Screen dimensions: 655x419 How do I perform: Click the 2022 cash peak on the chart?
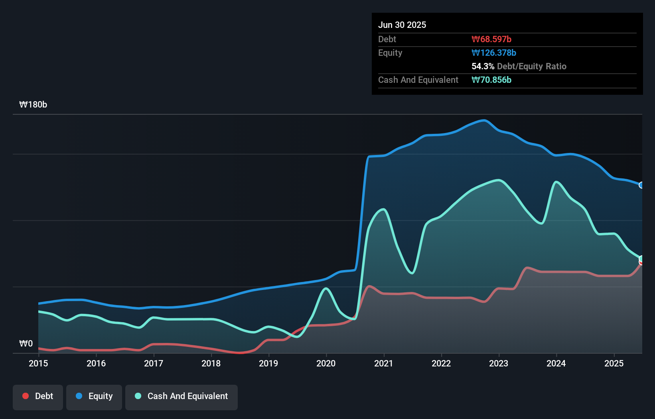click(x=498, y=180)
